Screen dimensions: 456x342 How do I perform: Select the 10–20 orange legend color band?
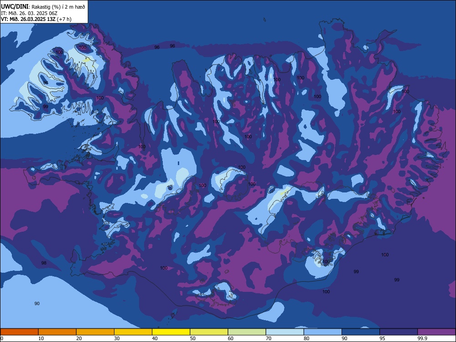[57, 332]
